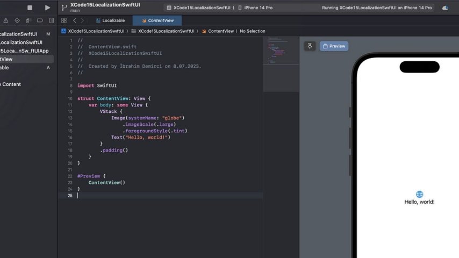
Task: Show the issue navigator warning icon
Action: coord(6,20)
